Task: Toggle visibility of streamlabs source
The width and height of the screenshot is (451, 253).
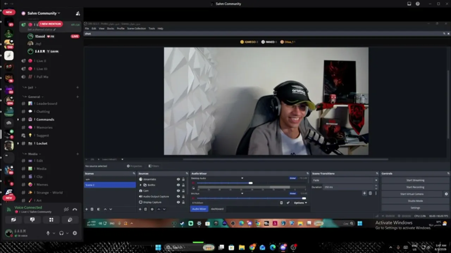Action: click(x=178, y=179)
